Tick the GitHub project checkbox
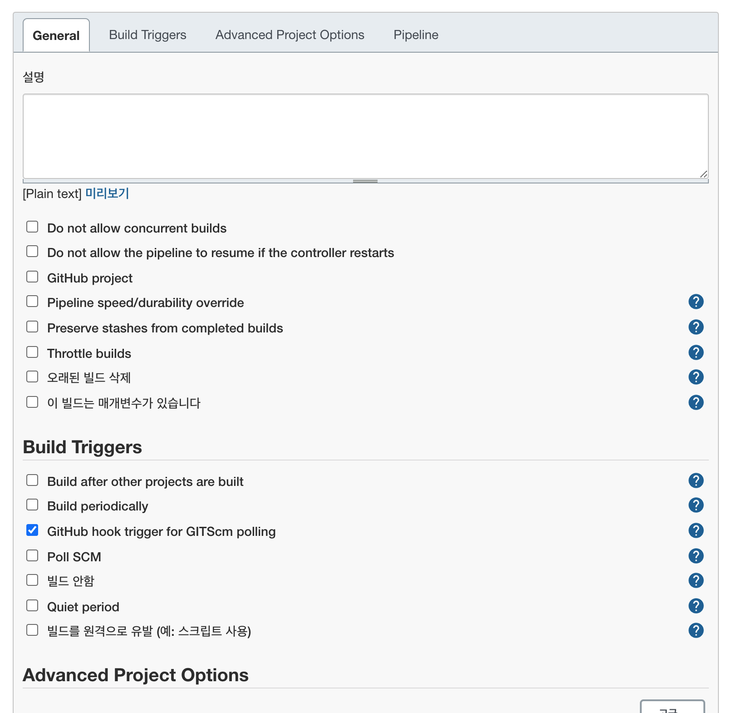737x713 pixels. point(32,277)
